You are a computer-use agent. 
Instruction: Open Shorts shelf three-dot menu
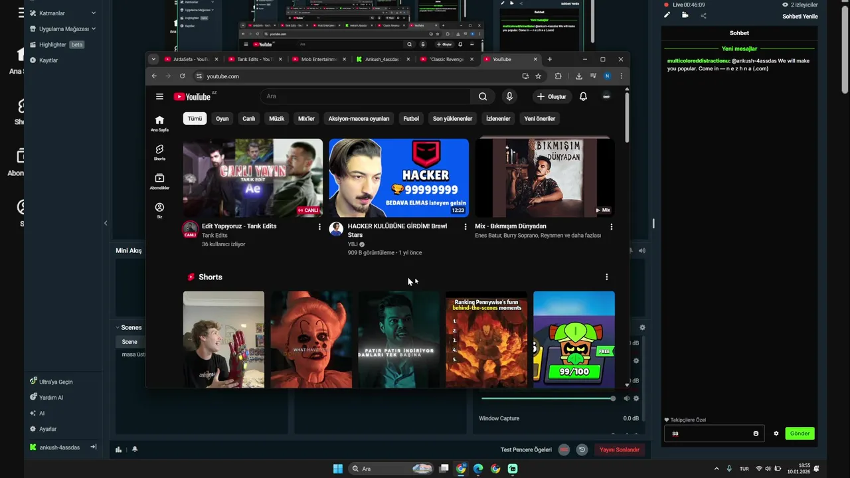coord(606,277)
